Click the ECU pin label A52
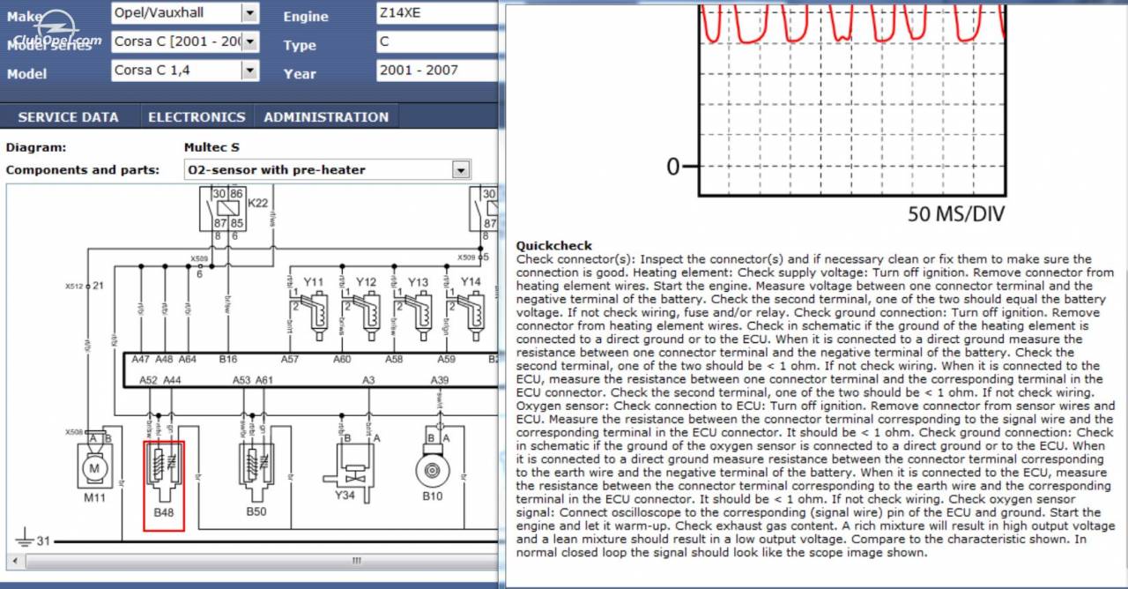 [x=149, y=380]
